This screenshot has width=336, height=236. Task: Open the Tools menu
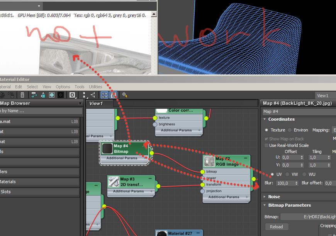pos(80,87)
